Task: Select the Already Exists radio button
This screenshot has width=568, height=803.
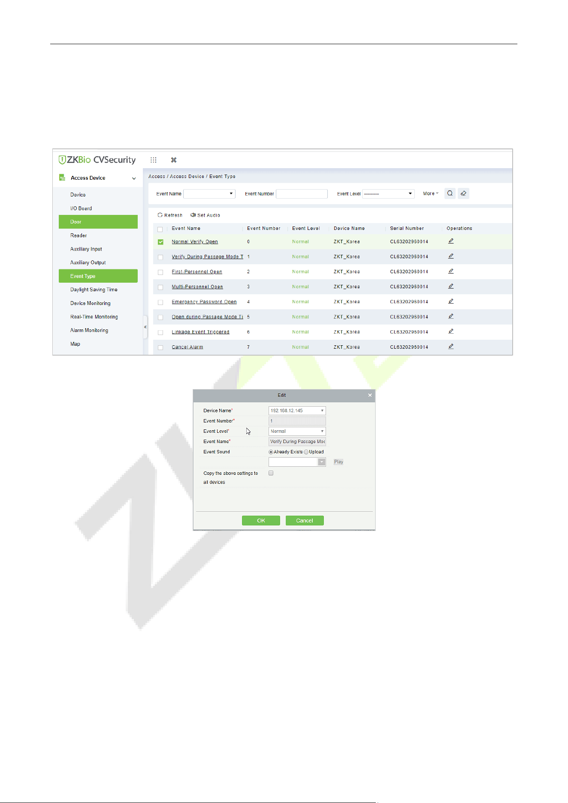Action: pos(271,452)
